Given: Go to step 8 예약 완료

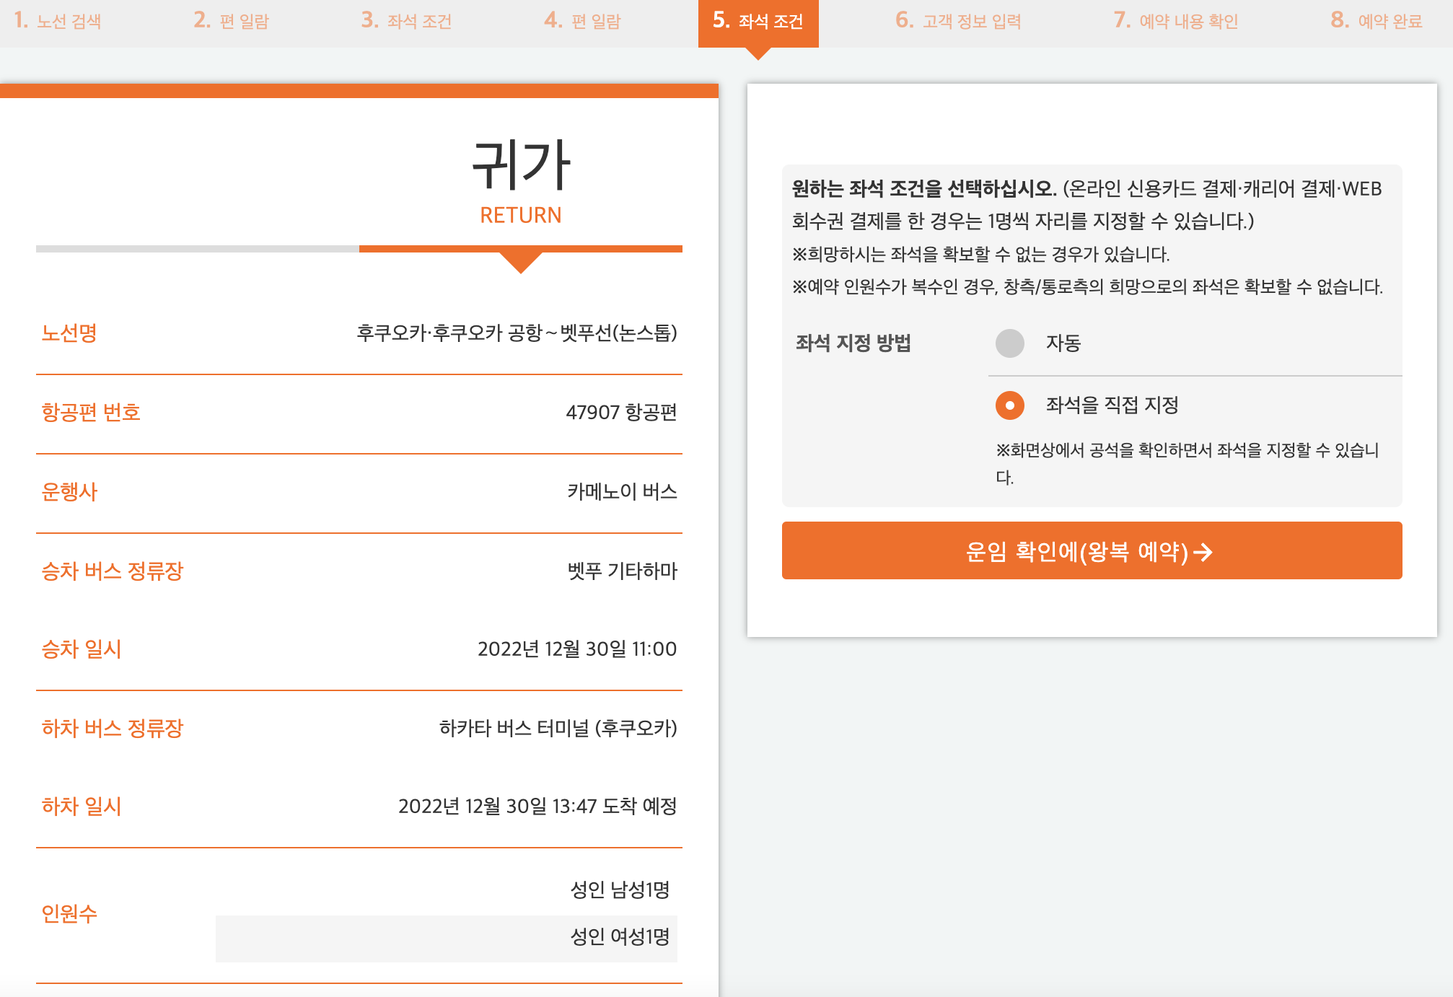Looking at the screenshot, I should [x=1376, y=21].
